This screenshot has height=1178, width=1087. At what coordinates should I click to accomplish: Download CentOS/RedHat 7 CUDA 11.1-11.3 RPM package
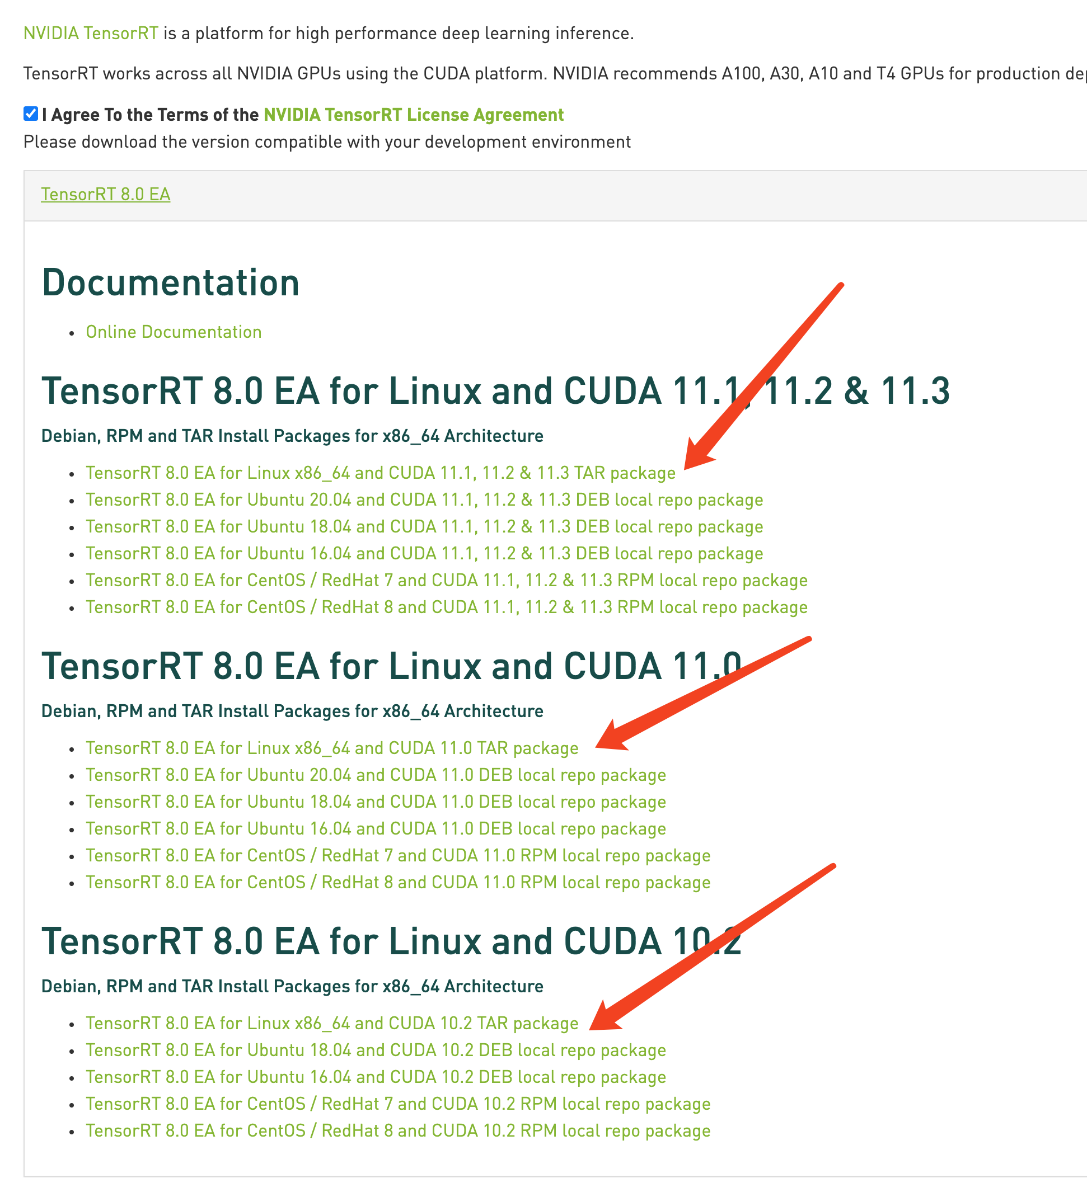point(446,581)
